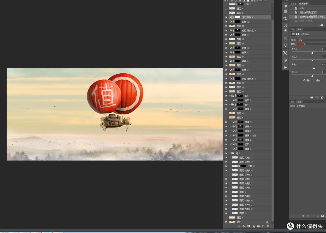
Task: Adjust the 黄色 yellow slider handle
Action: (x=314, y=68)
